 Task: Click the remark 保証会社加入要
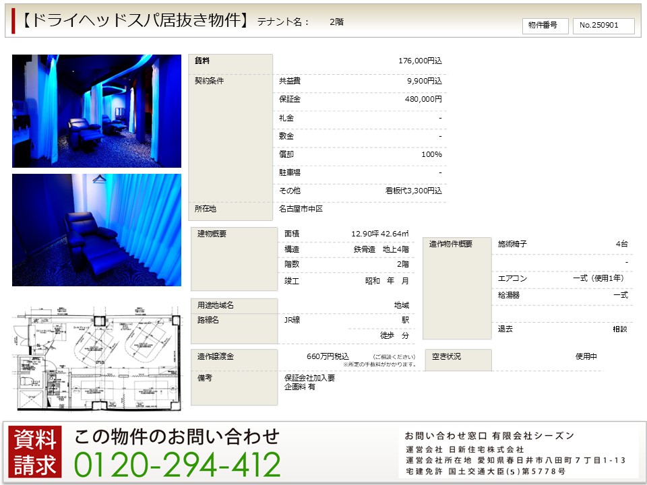(310, 378)
